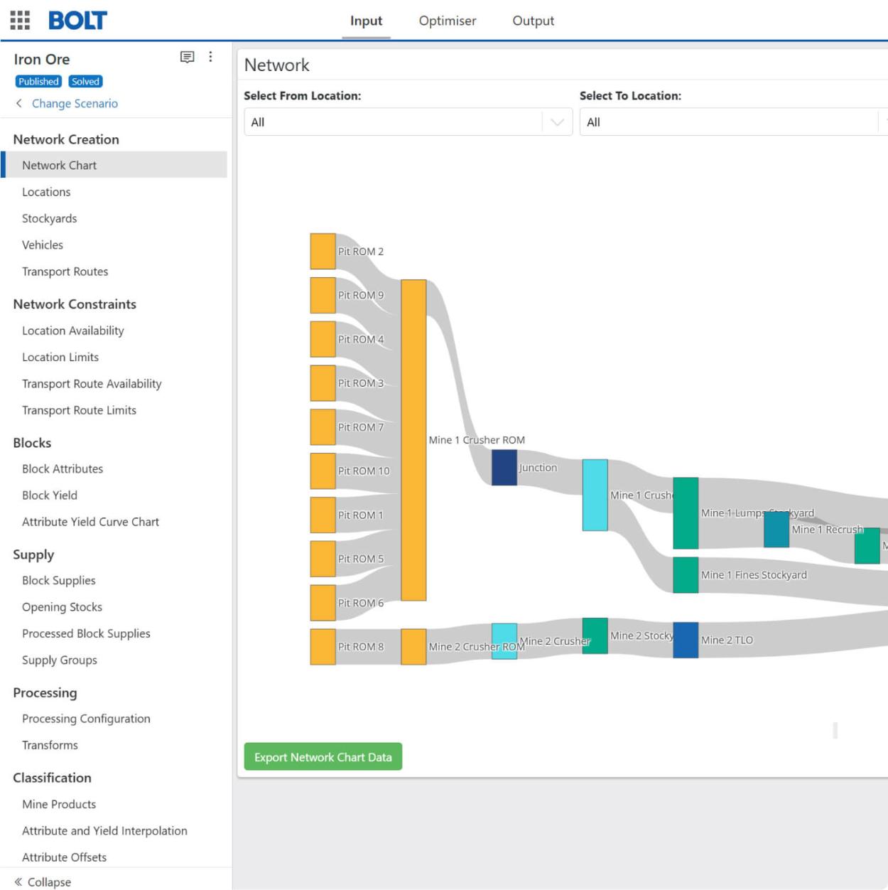Click the Pit ROM 10 node
The height and width of the screenshot is (890, 888).
323,471
